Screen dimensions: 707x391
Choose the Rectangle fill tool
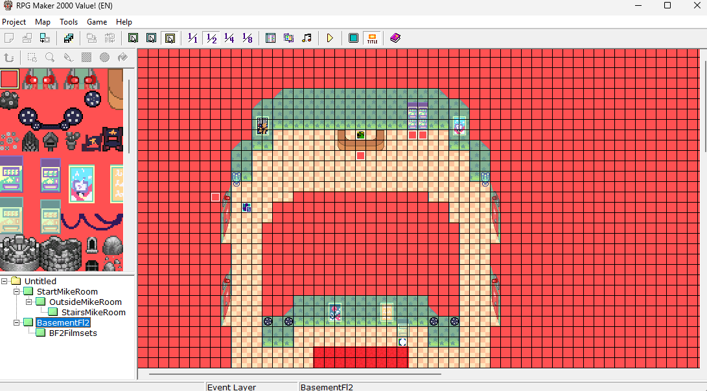click(86, 57)
